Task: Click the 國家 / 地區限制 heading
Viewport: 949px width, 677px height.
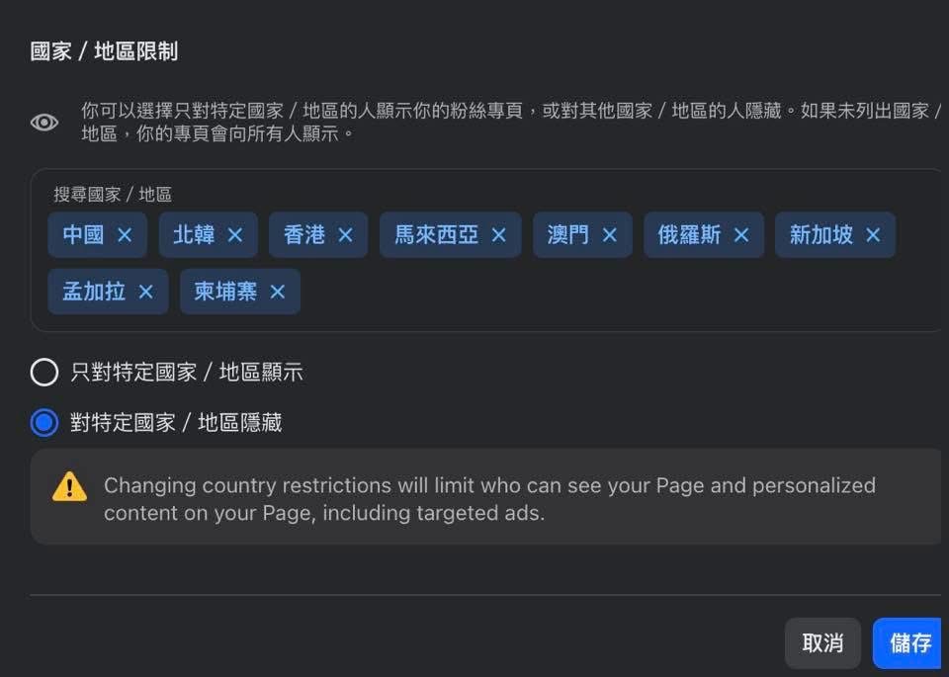Action: (104, 51)
